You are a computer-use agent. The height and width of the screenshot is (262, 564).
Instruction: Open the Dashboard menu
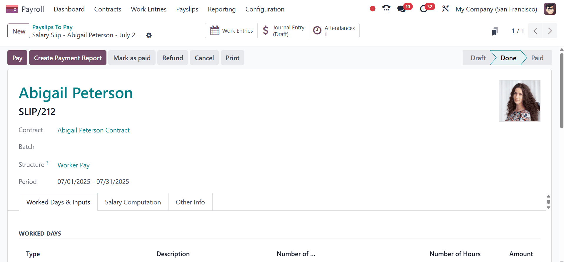[69, 9]
